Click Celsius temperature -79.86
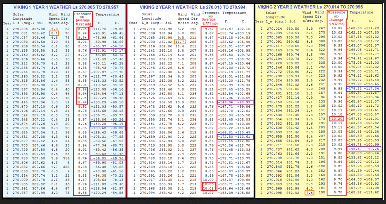The image size is (386, 204). [117, 29]
